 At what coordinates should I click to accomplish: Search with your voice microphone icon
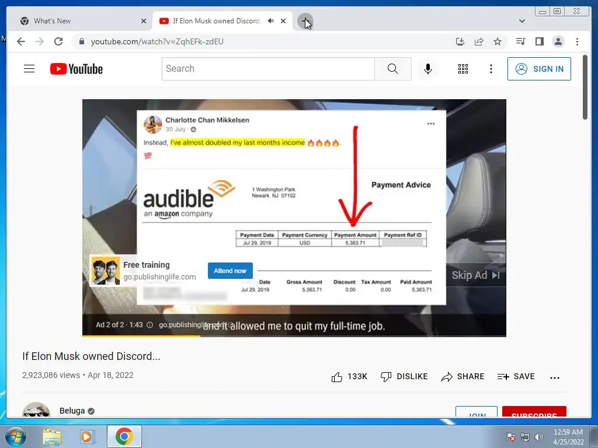click(x=428, y=69)
